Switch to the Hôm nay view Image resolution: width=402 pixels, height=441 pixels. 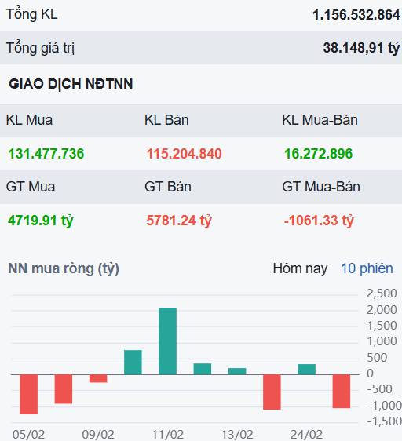[x=300, y=268]
